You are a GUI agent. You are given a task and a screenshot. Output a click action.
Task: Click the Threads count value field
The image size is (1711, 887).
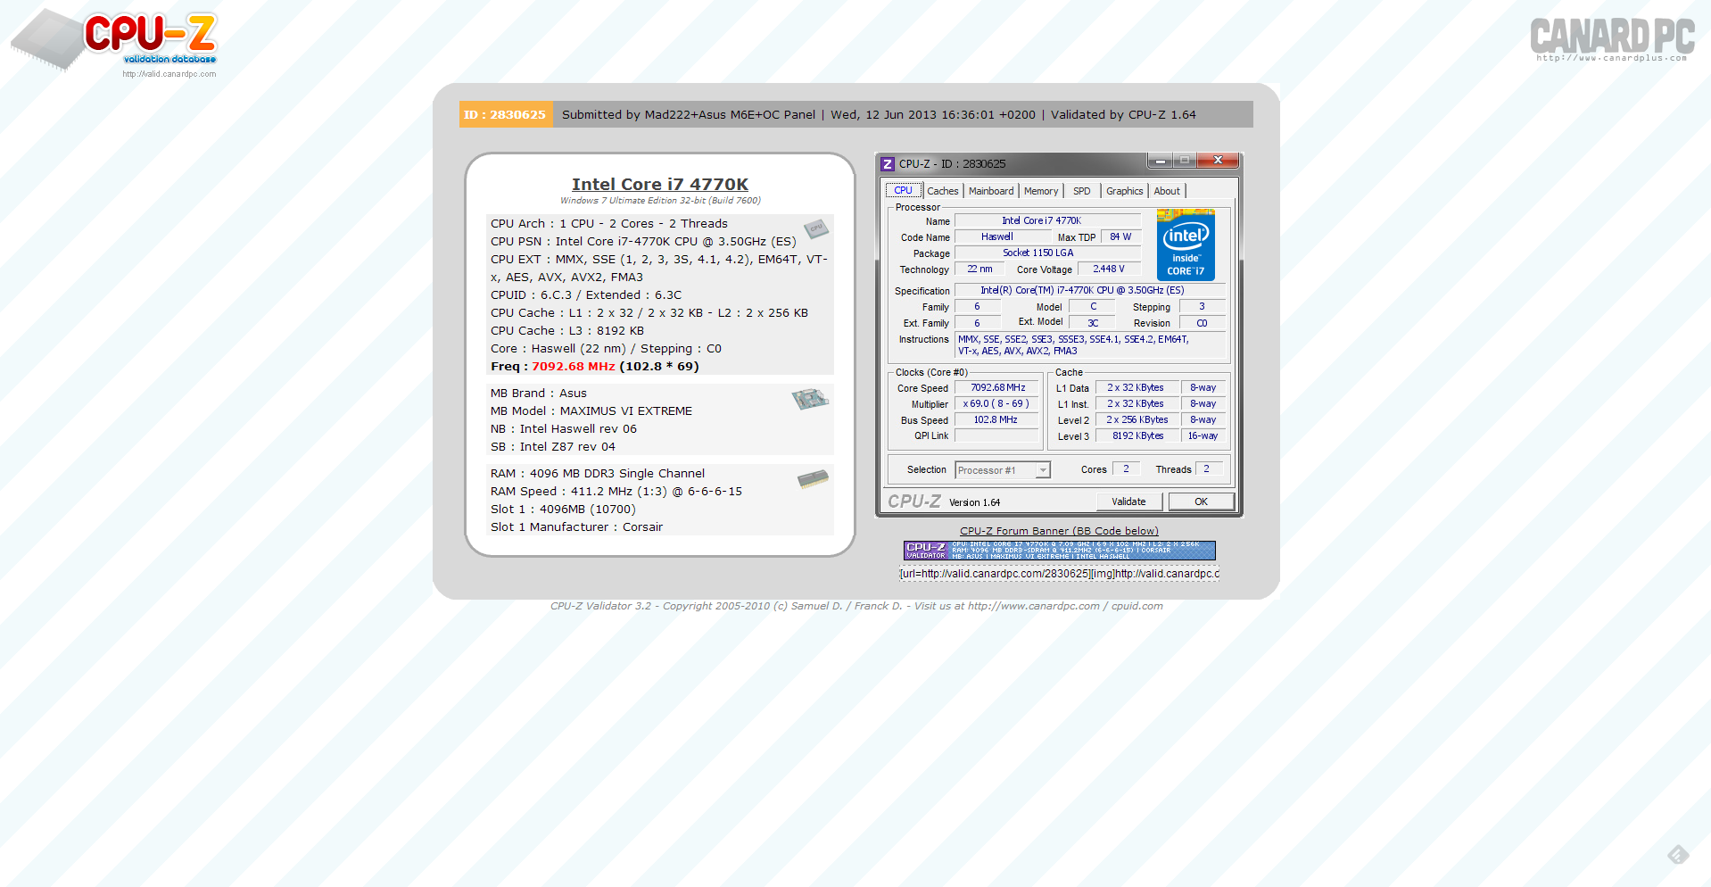[1208, 469]
